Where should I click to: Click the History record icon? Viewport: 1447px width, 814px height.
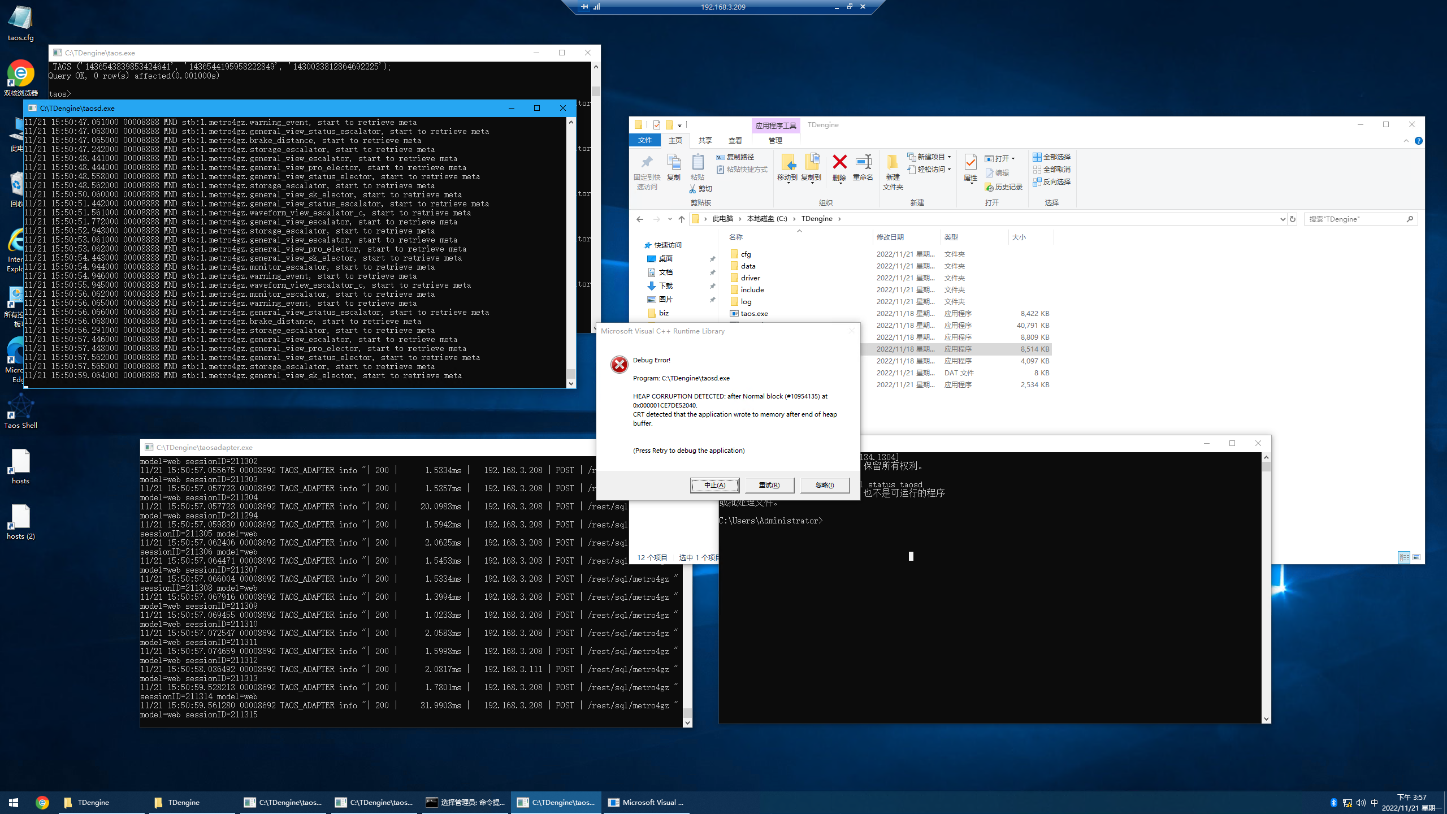tap(989, 187)
